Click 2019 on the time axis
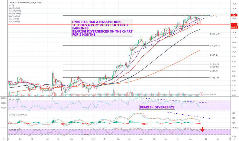Viewport: 239px width, 141px height. pyautogui.click(x=94, y=139)
